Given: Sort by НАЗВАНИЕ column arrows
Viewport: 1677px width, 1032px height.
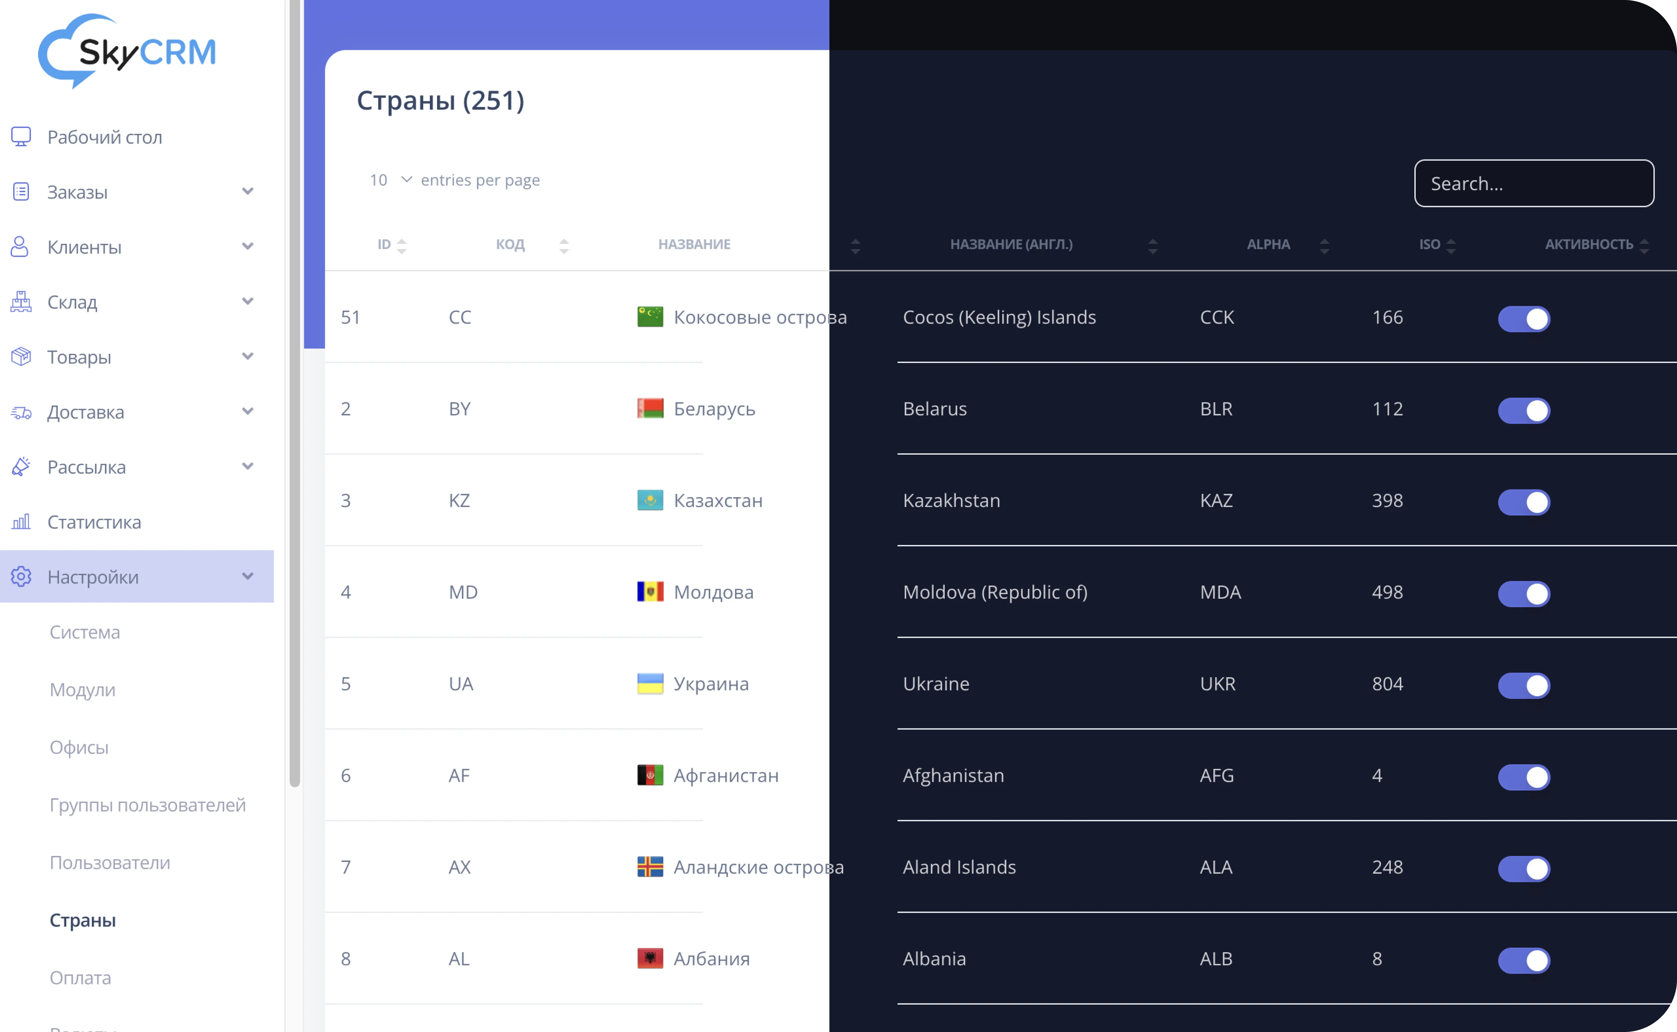Looking at the screenshot, I should click(856, 246).
